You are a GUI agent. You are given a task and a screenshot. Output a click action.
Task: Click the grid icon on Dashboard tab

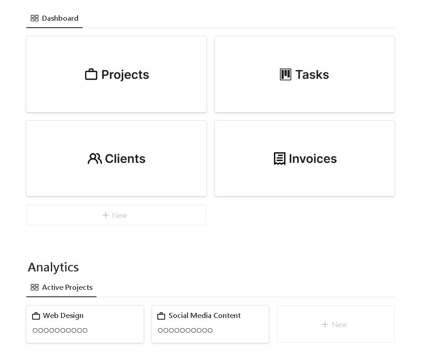tap(35, 18)
